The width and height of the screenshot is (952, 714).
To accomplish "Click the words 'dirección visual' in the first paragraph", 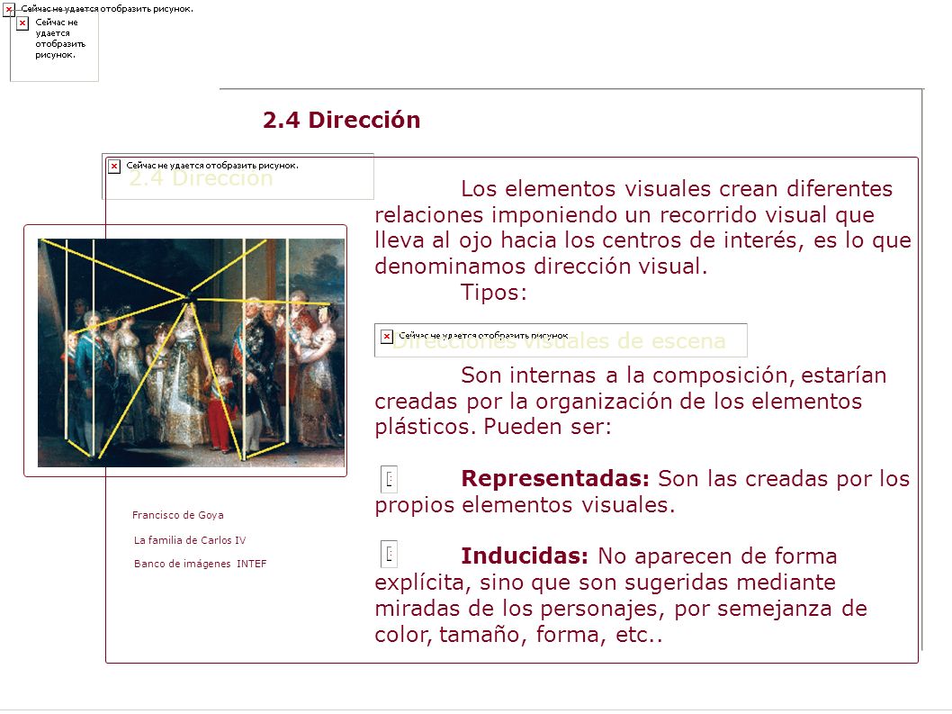I will click(616, 267).
